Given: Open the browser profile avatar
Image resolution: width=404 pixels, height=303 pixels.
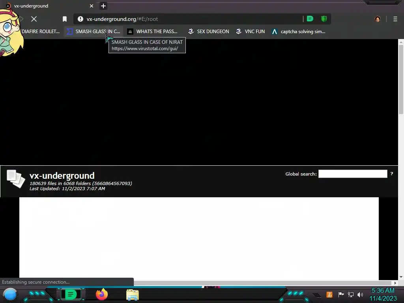Looking at the screenshot, I should tap(378, 19).
